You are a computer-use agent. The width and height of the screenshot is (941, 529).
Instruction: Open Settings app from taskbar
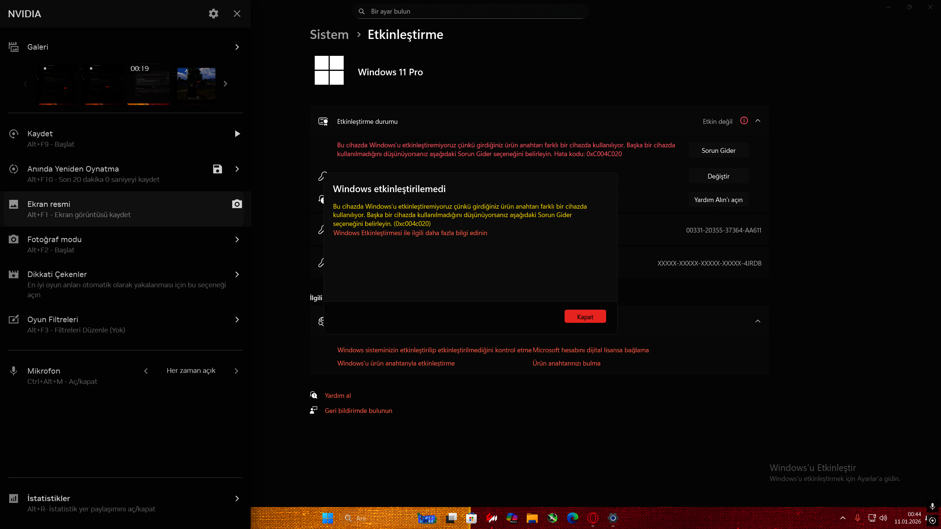pyautogui.click(x=613, y=518)
